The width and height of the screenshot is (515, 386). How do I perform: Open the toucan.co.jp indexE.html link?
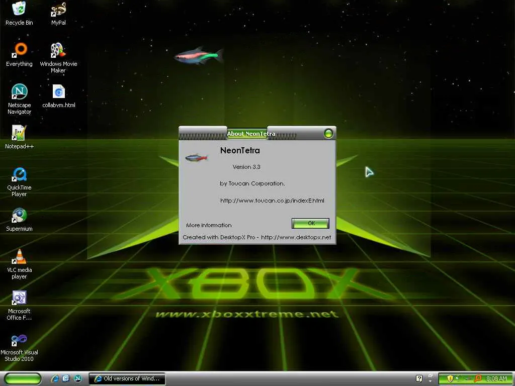click(x=272, y=201)
